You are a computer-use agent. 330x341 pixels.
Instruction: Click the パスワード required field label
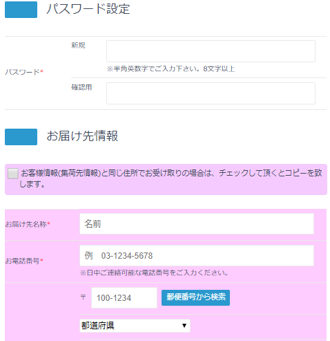pos(24,72)
